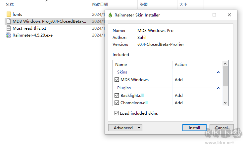Click the scroll up arrow of Included list
243x145 pixels.
point(225,64)
